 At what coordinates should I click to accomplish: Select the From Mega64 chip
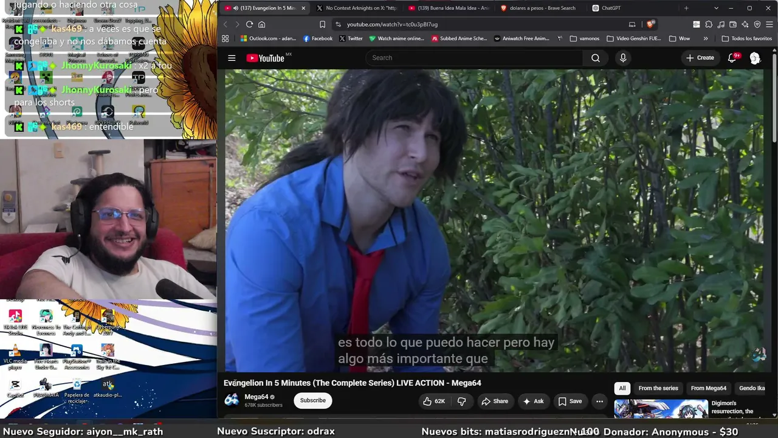[x=709, y=388]
